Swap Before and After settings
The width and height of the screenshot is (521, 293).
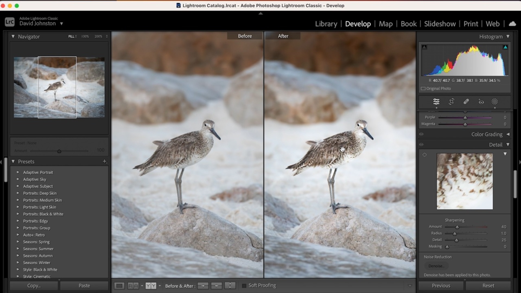point(230,285)
